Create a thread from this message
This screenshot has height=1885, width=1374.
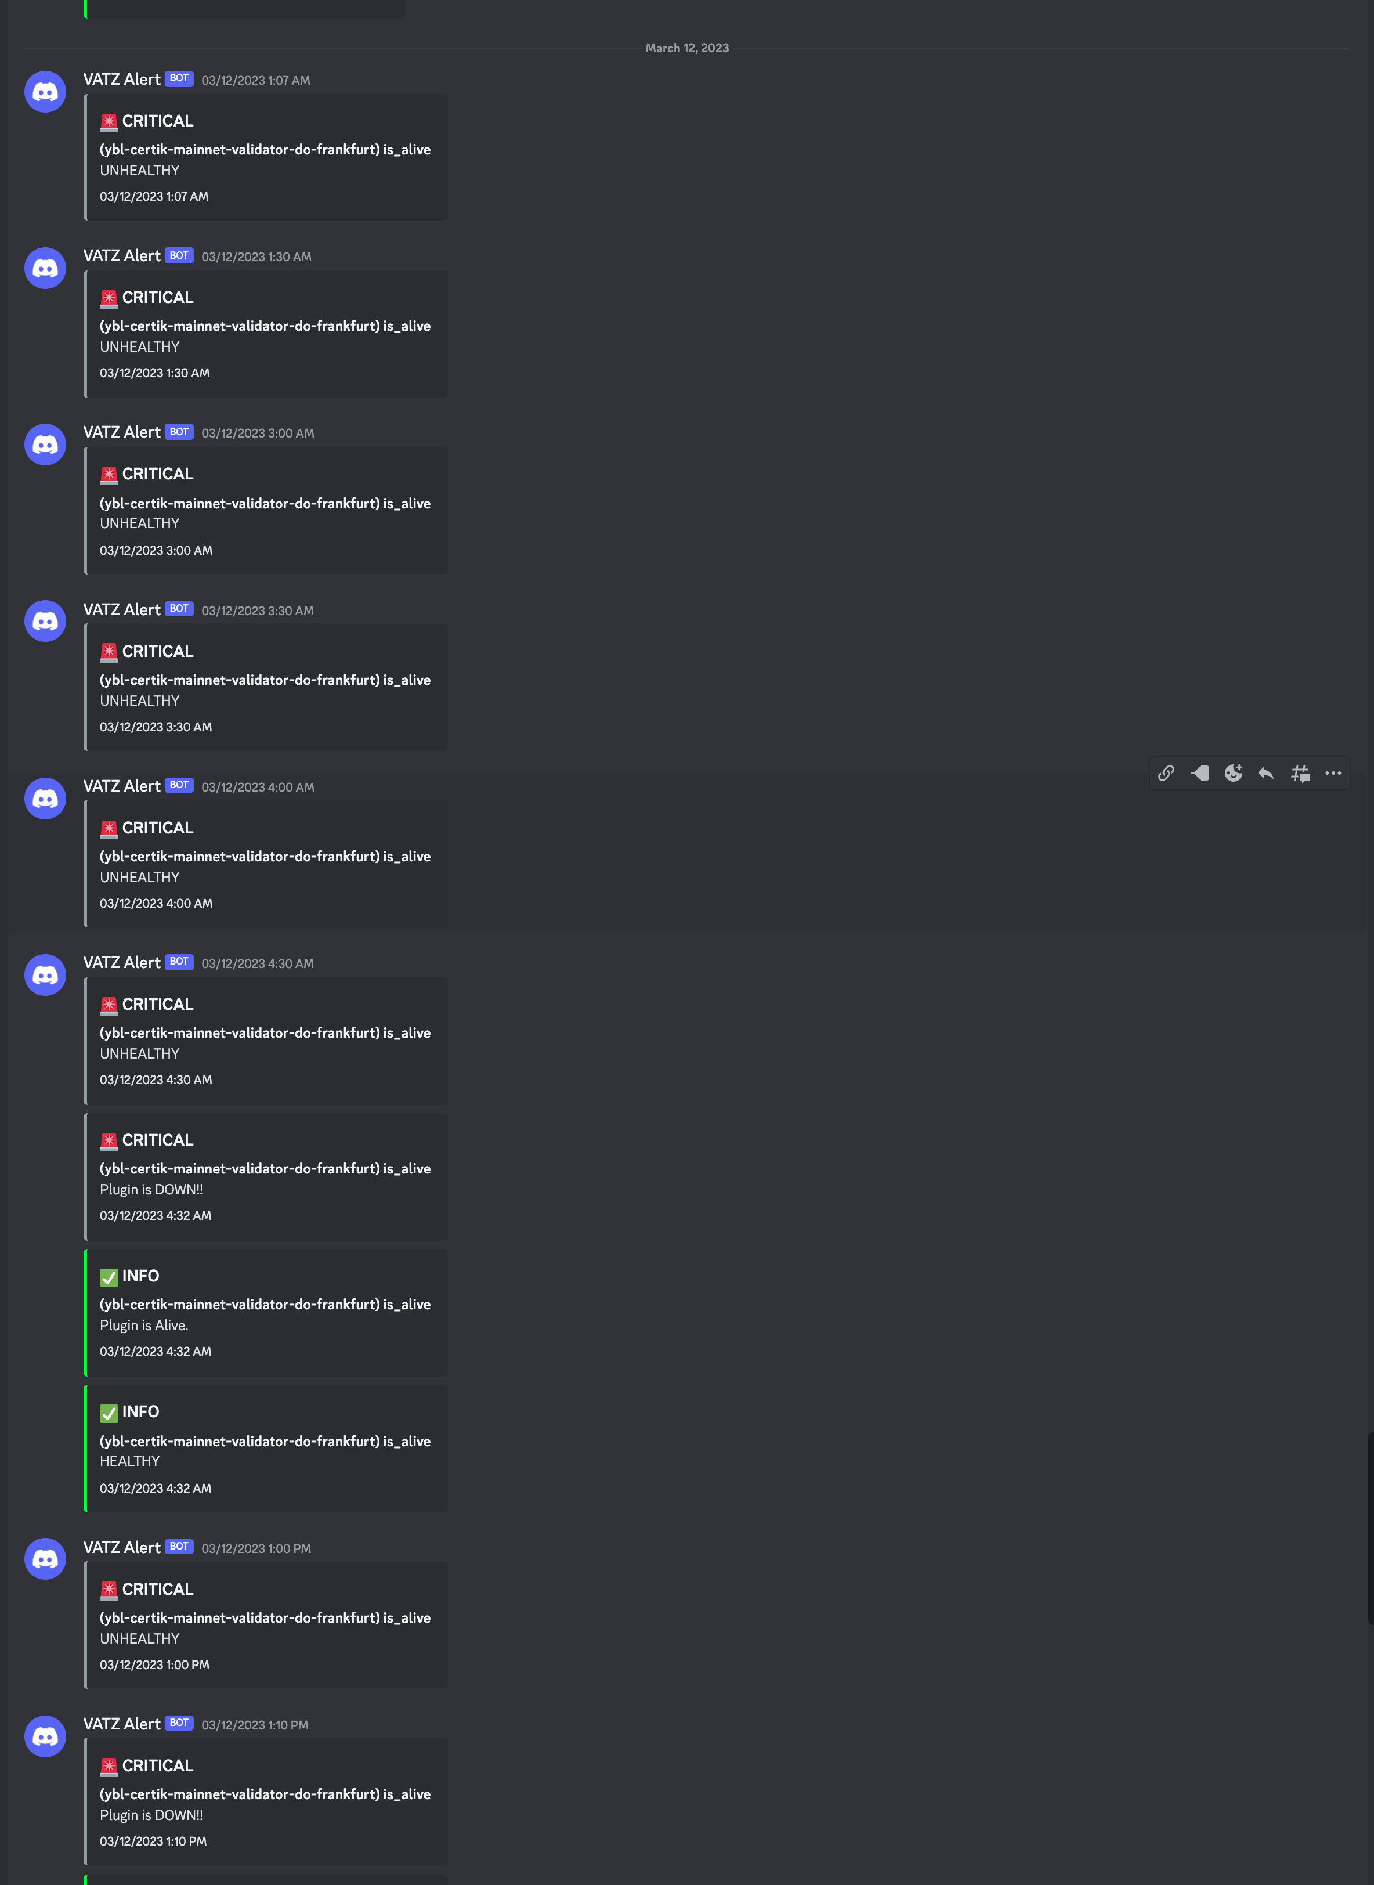[x=1300, y=773]
